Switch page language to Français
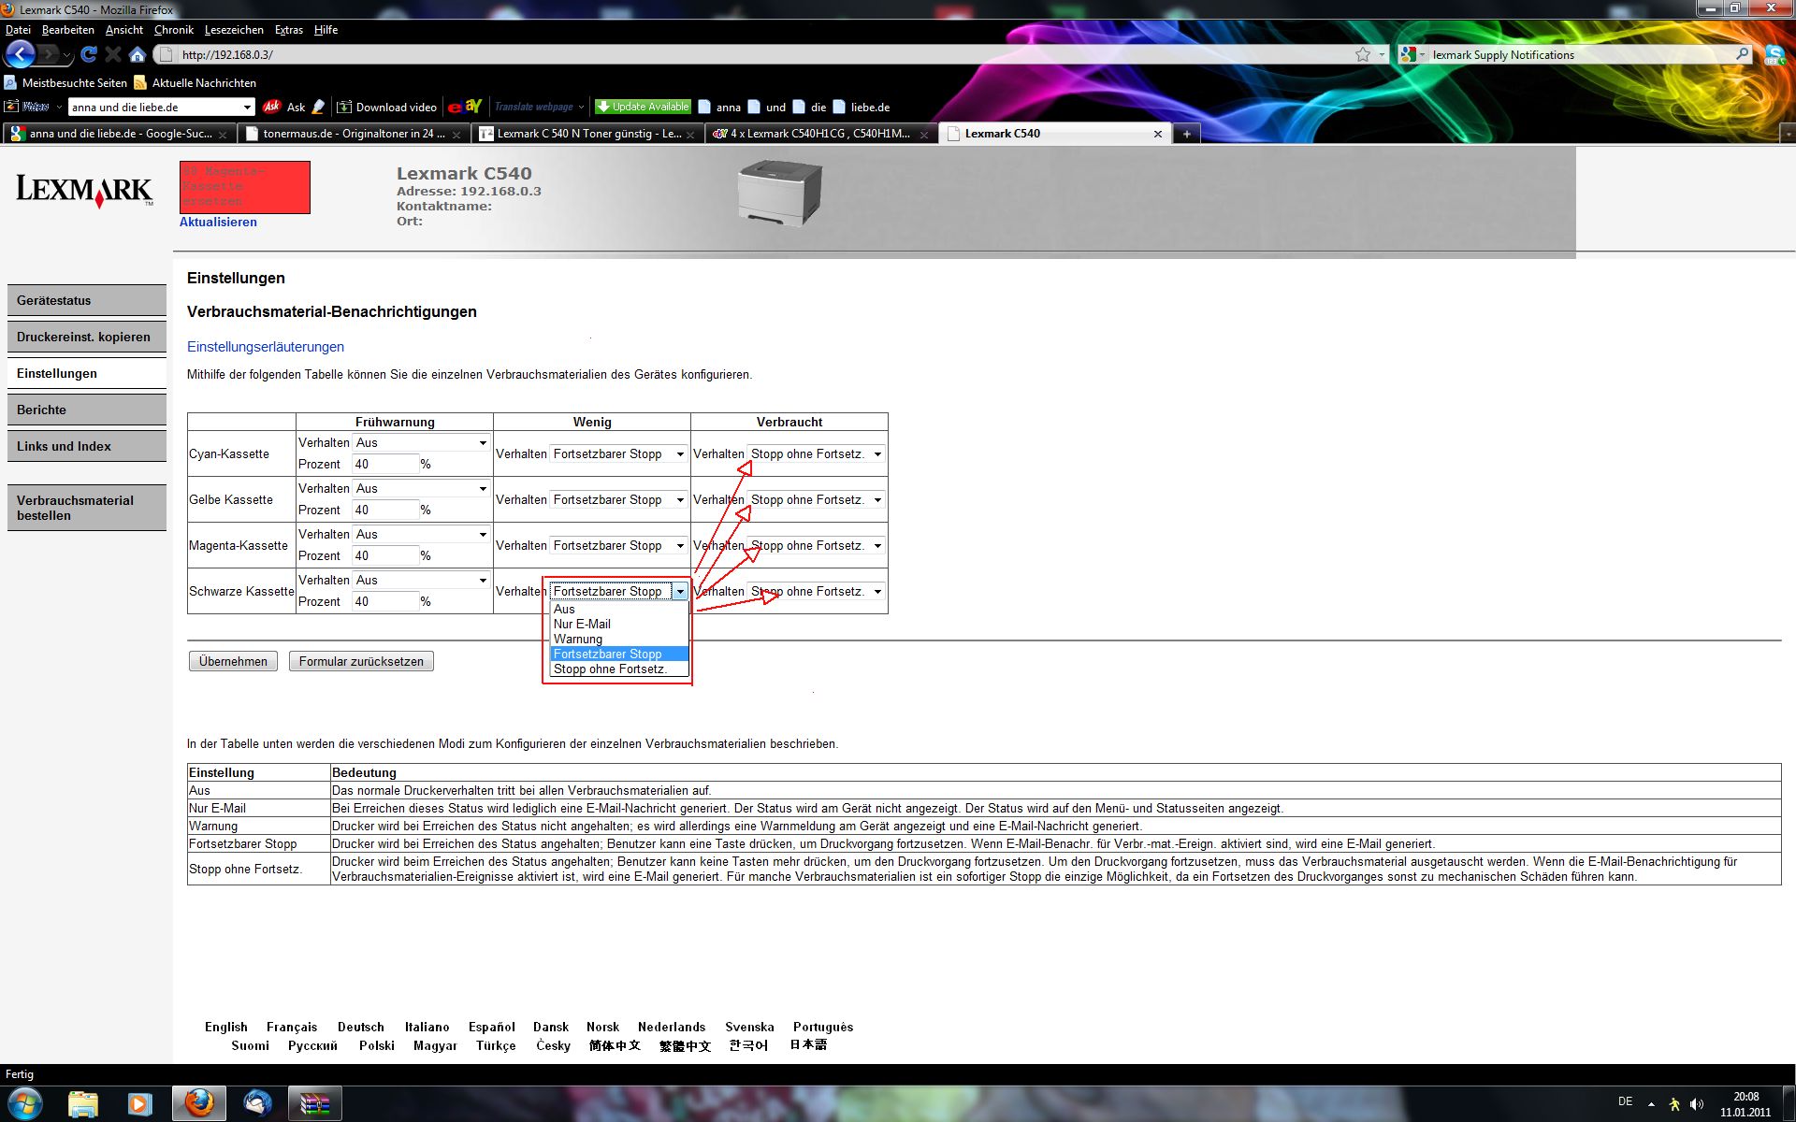This screenshot has width=1796, height=1122. click(x=292, y=1027)
